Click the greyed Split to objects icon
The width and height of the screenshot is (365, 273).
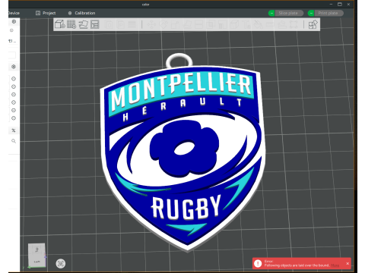tap(109, 24)
